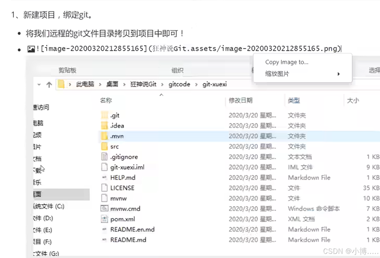Select the .mvn folder icon
The height and width of the screenshot is (258, 380).
104,136
